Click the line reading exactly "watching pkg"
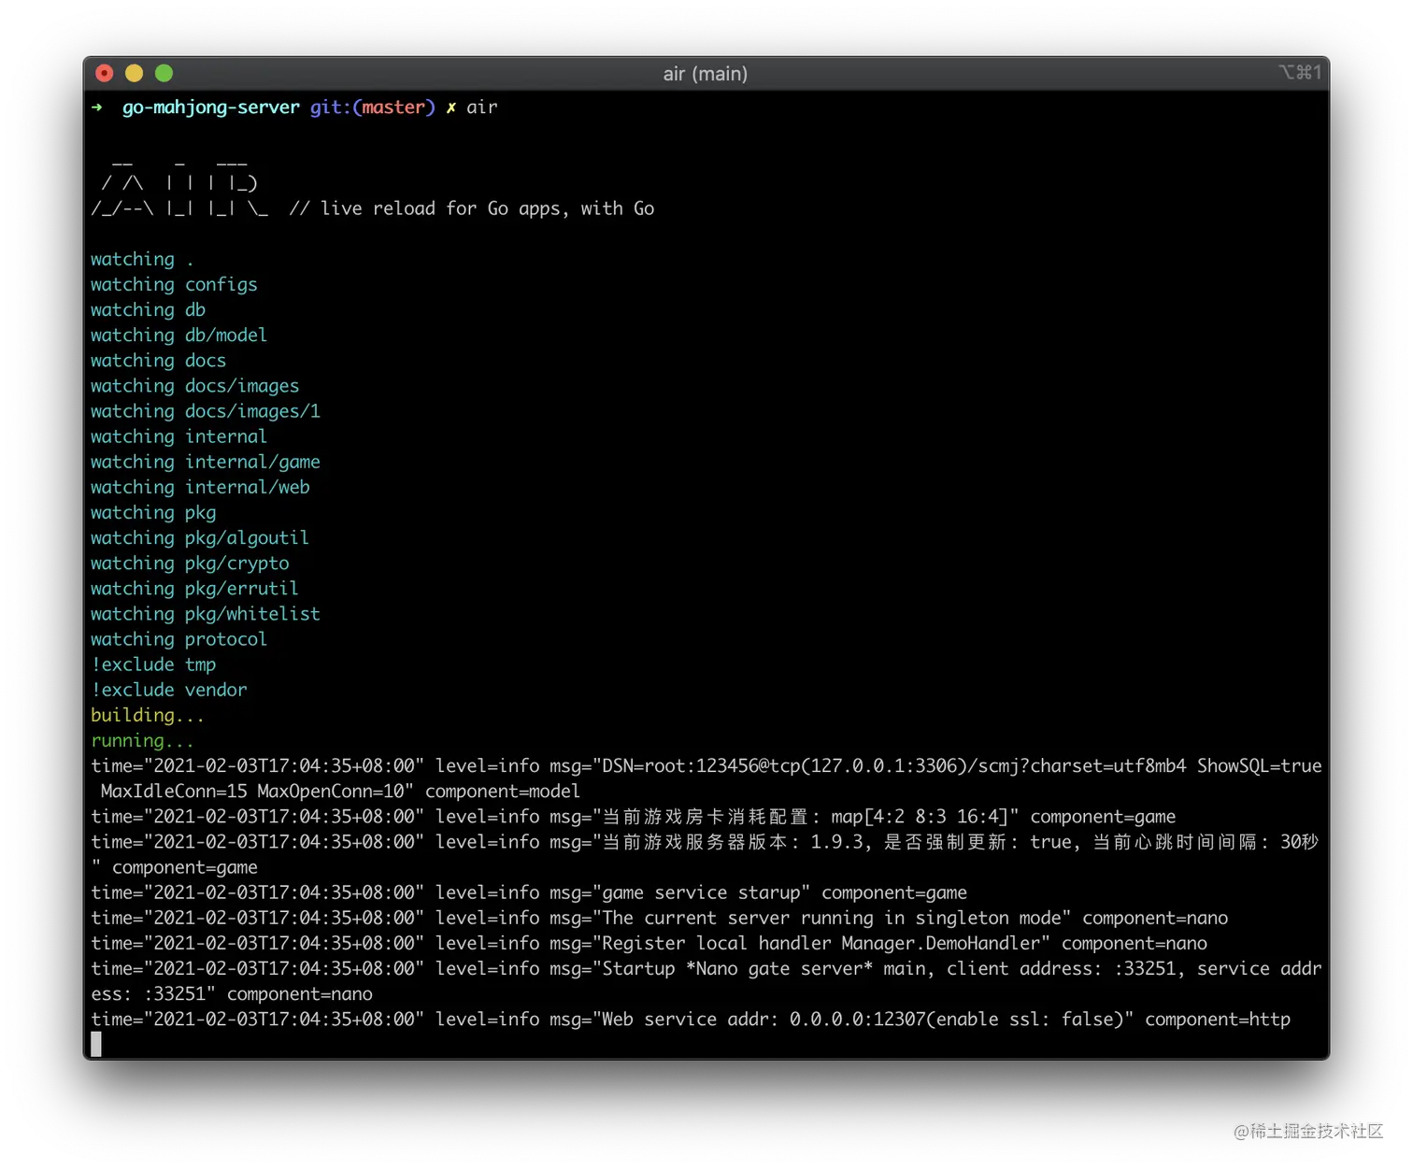Image resolution: width=1413 pixels, height=1170 pixels. [x=153, y=512]
